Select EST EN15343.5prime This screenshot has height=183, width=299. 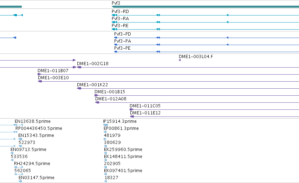[36, 135]
